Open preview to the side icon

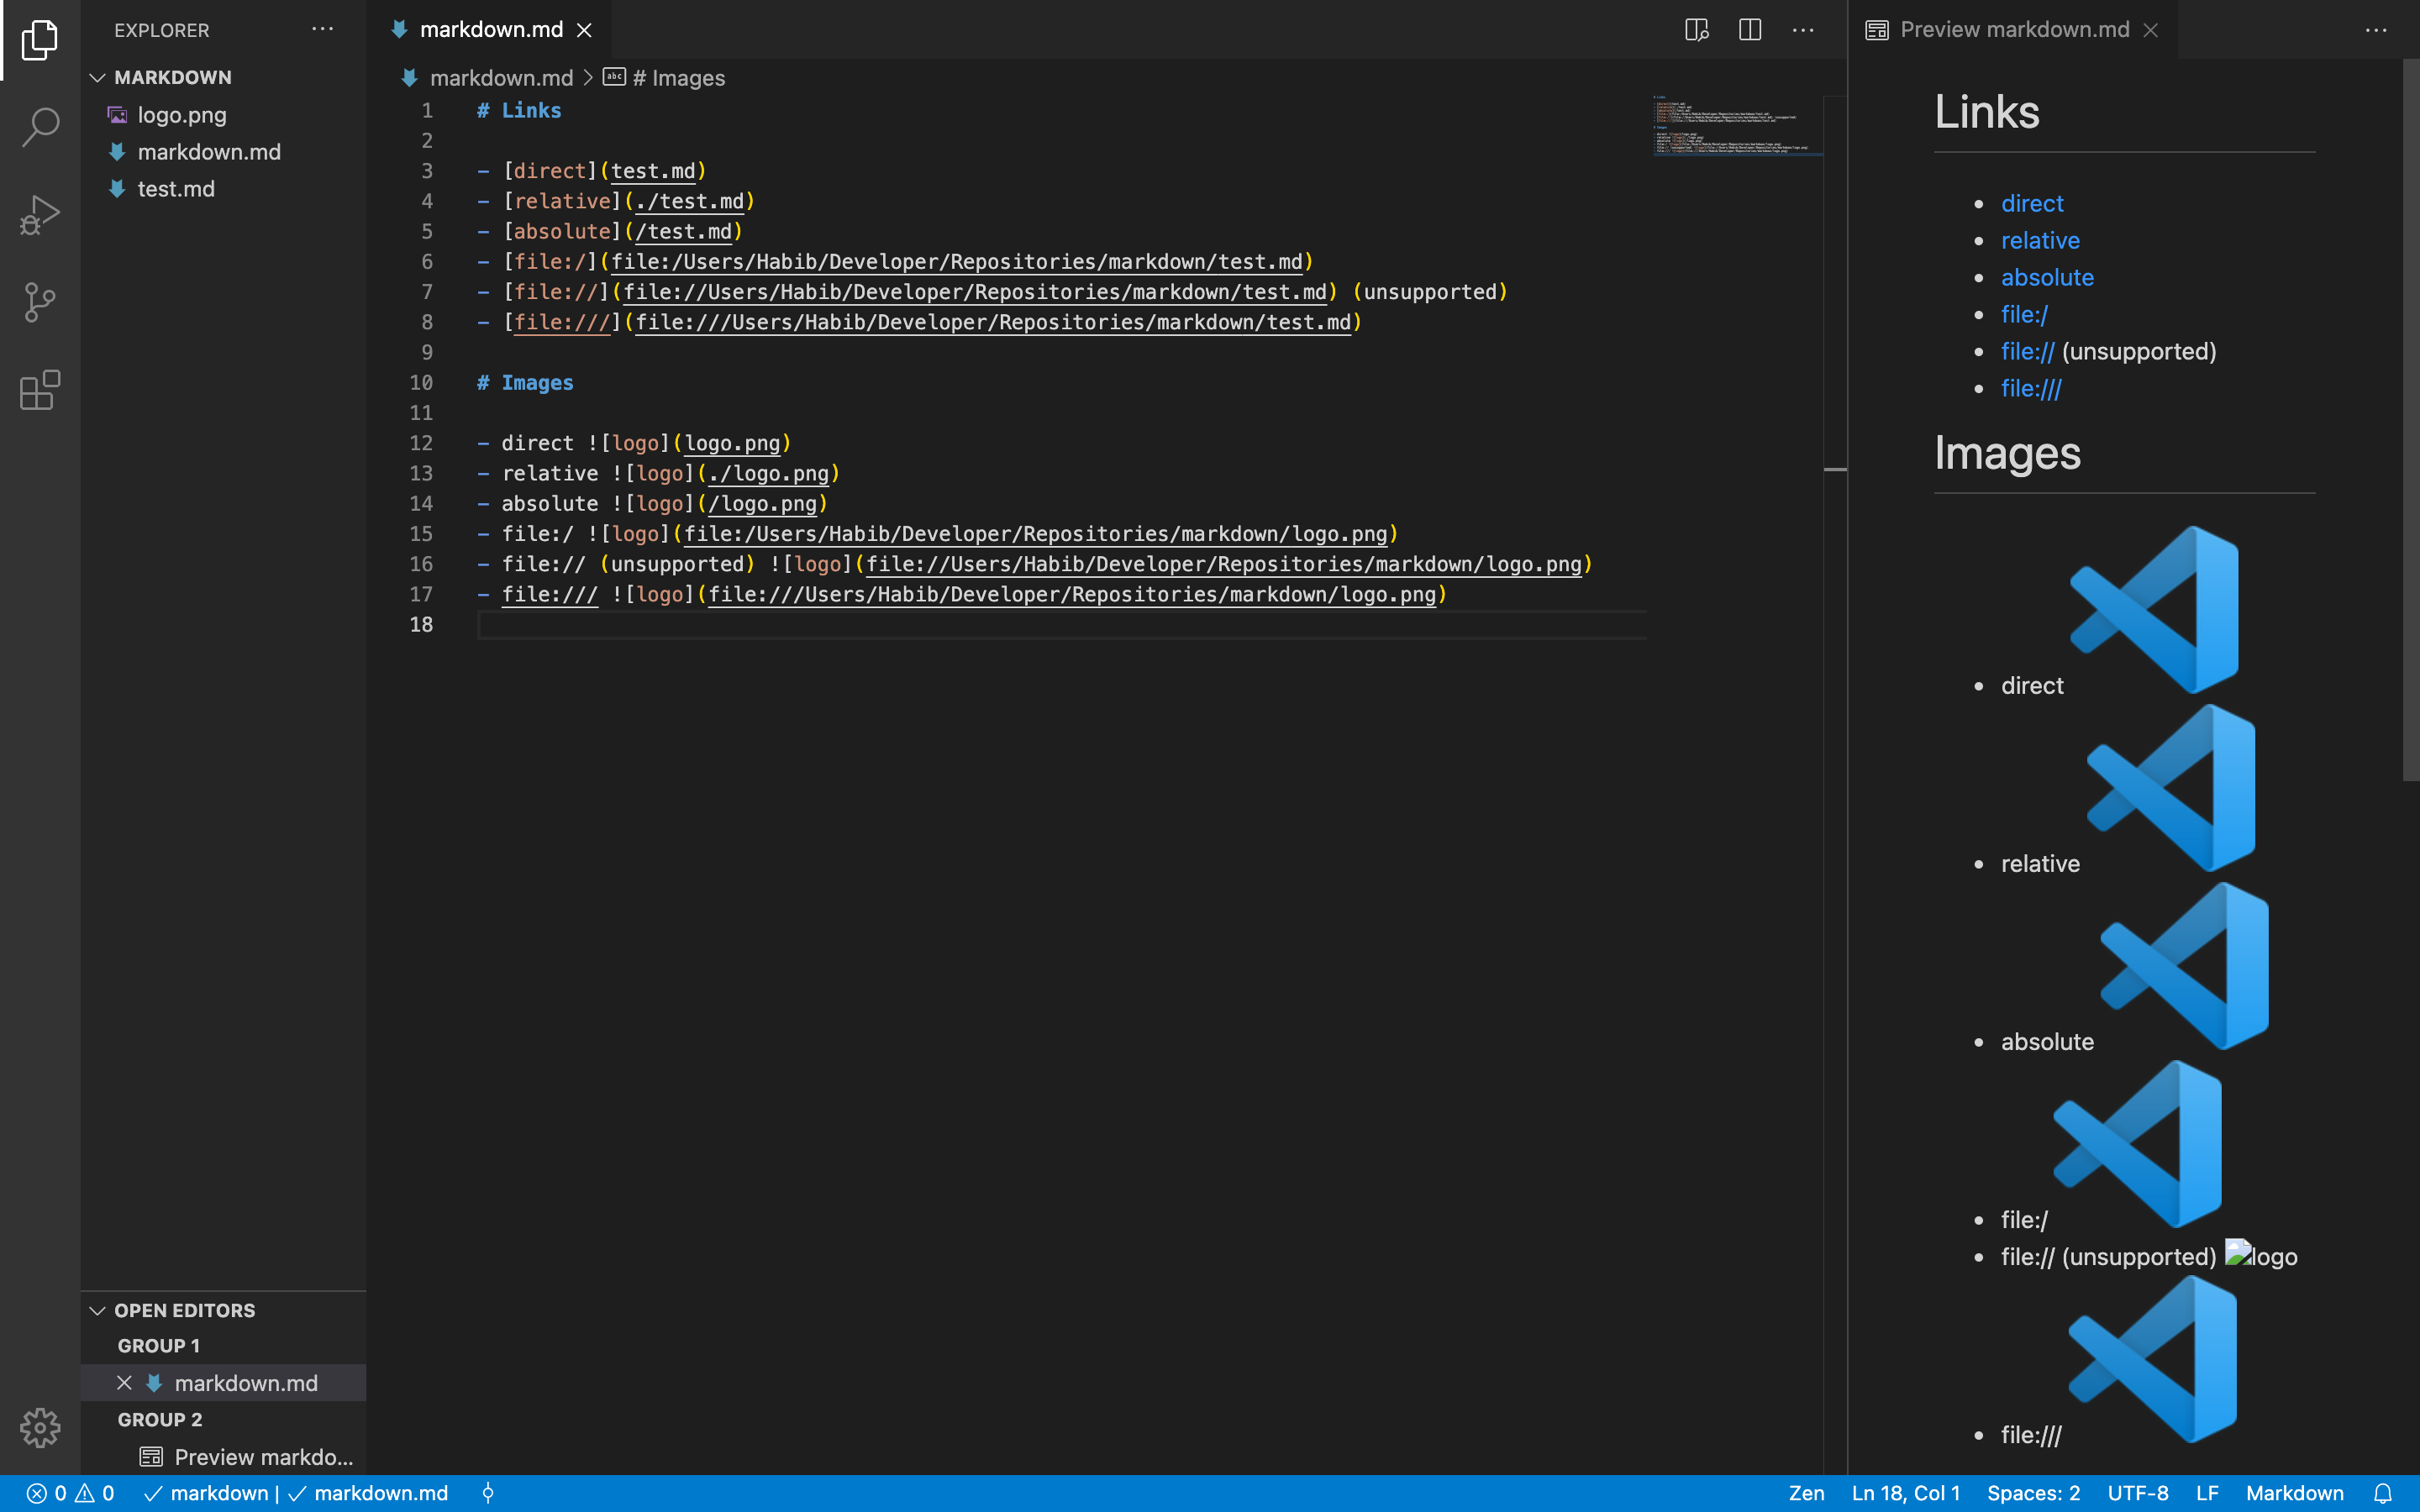pyautogui.click(x=1697, y=30)
